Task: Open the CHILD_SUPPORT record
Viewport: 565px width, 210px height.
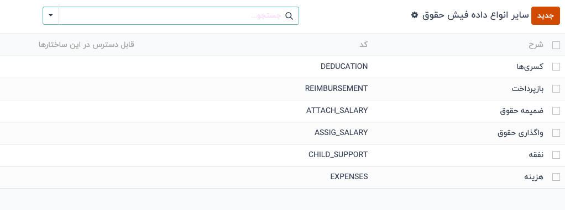Action: 338,154
